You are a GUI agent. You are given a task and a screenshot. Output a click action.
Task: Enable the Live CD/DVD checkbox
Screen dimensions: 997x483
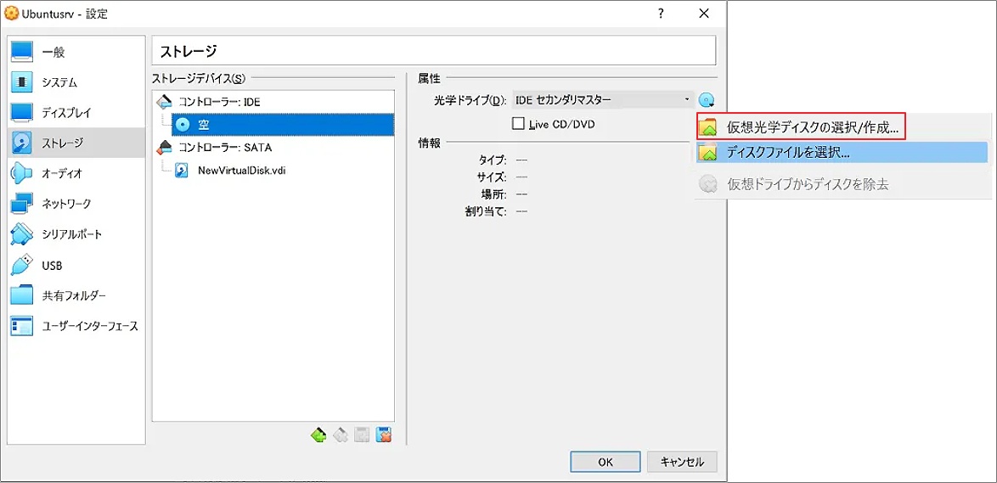517,124
